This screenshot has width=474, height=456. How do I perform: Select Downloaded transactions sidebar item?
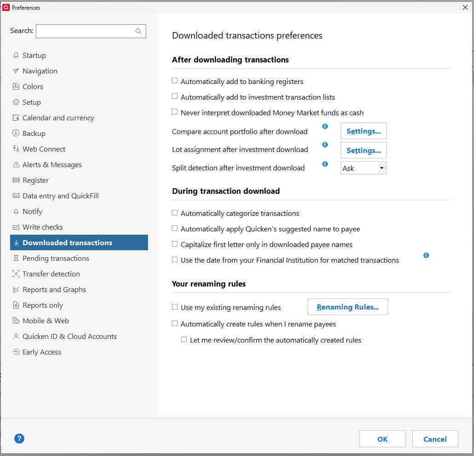coord(79,242)
